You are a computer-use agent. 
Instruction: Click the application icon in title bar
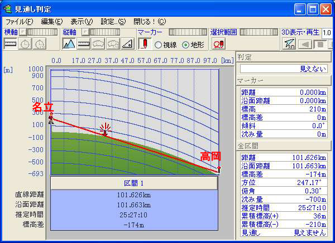(7, 9)
